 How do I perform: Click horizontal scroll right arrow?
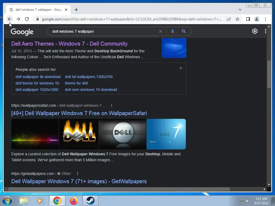265,189
